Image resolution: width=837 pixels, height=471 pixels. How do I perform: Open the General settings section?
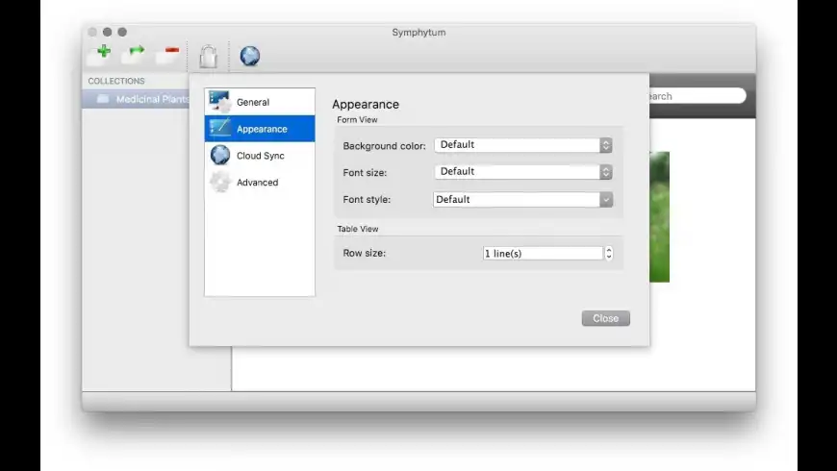pos(260,102)
